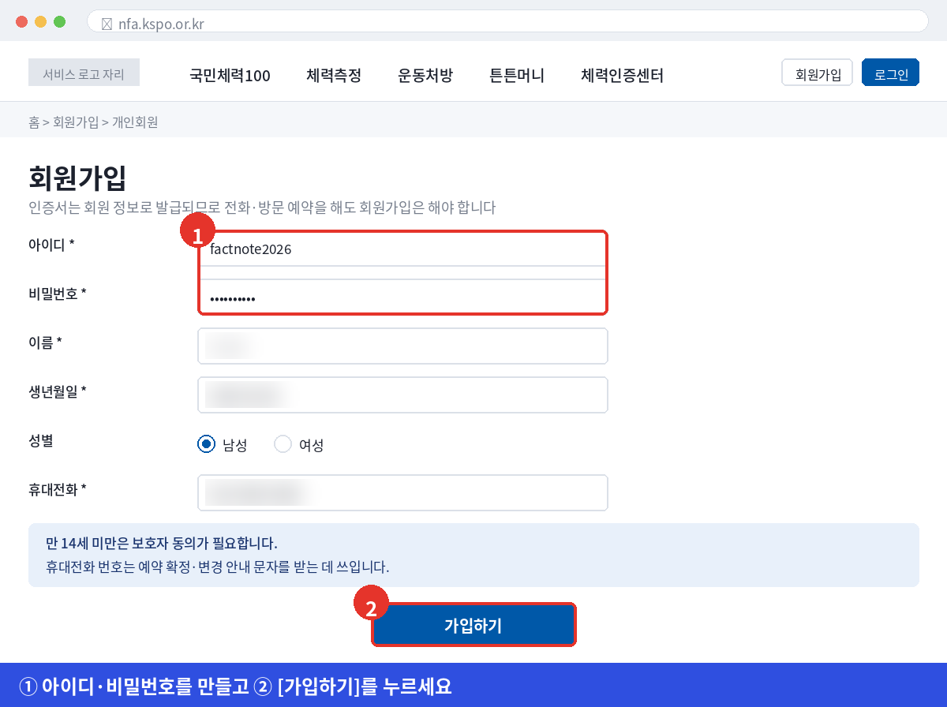Click the 성별 field label

[40, 440]
